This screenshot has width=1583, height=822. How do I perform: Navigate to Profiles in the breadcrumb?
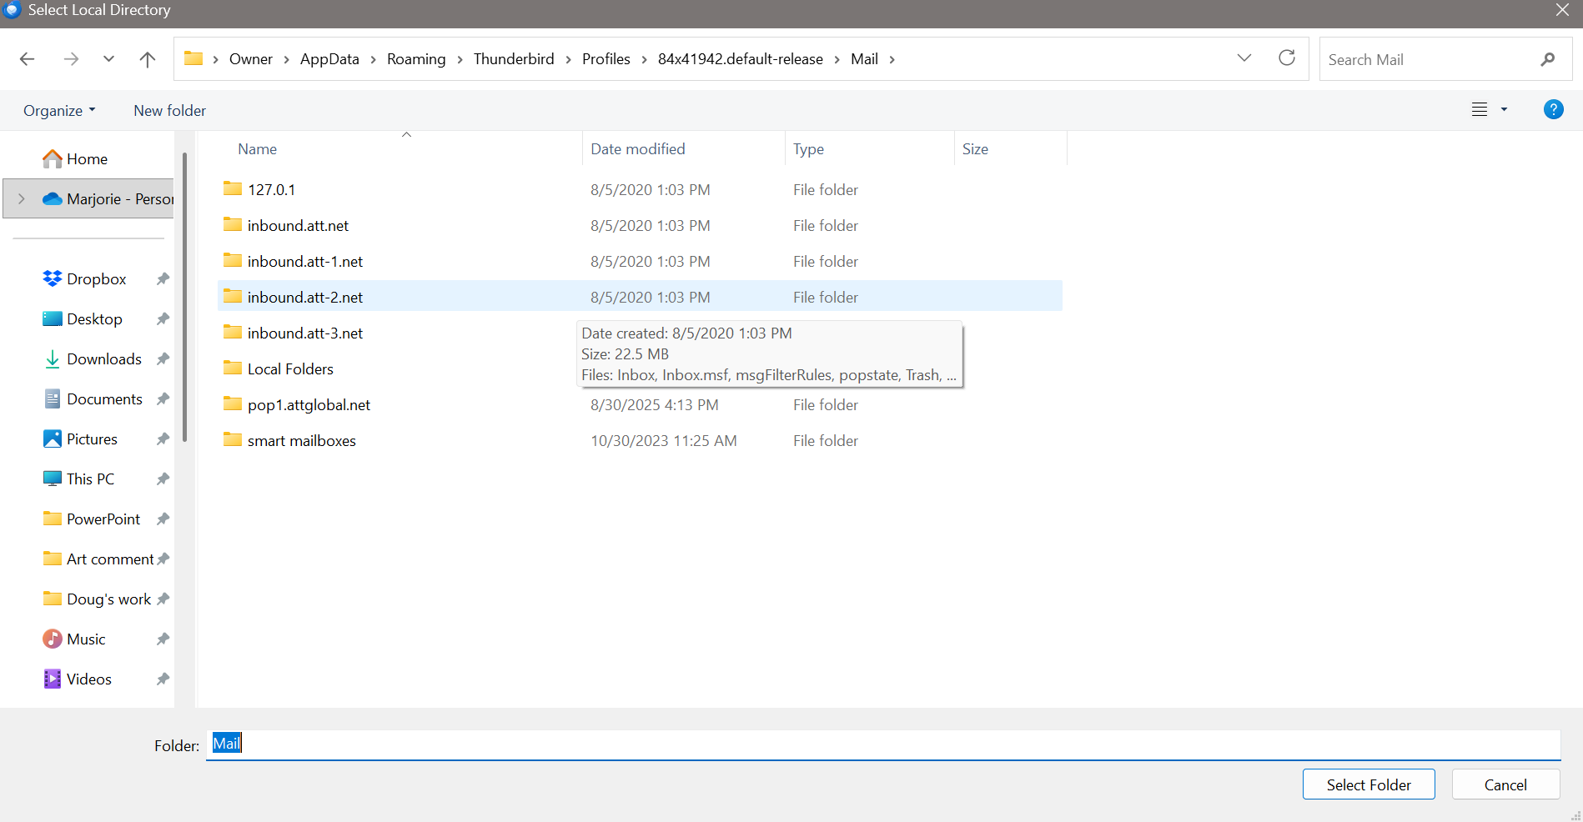[x=606, y=59]
